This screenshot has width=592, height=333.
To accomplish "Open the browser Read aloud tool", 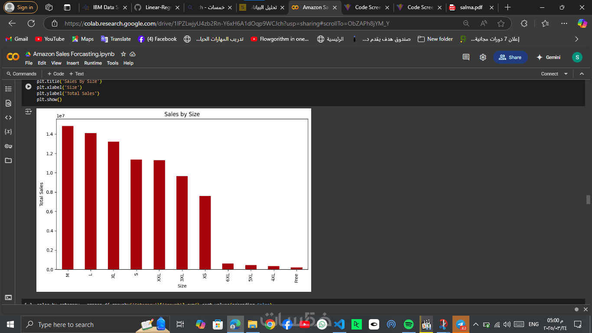I will coord(484,23).
